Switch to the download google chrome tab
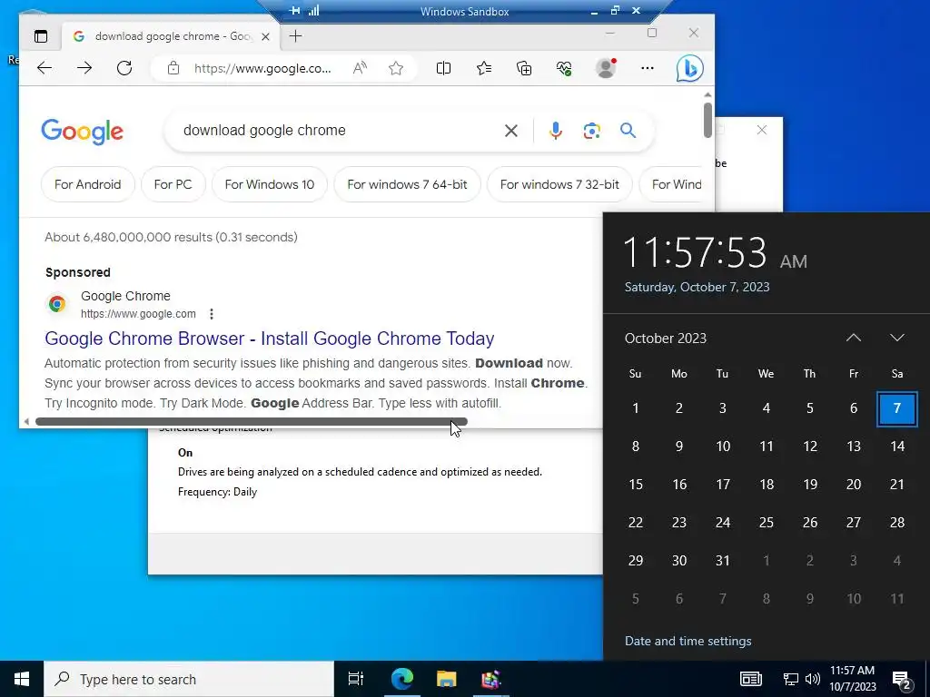This screenshot has height=697, width=930. pos(171,36)
